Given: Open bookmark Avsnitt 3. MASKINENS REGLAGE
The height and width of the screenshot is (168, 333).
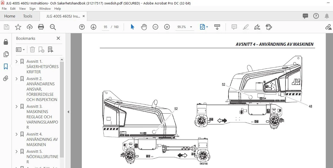Looking at the screenshot, I should click(x=42, y=117).
